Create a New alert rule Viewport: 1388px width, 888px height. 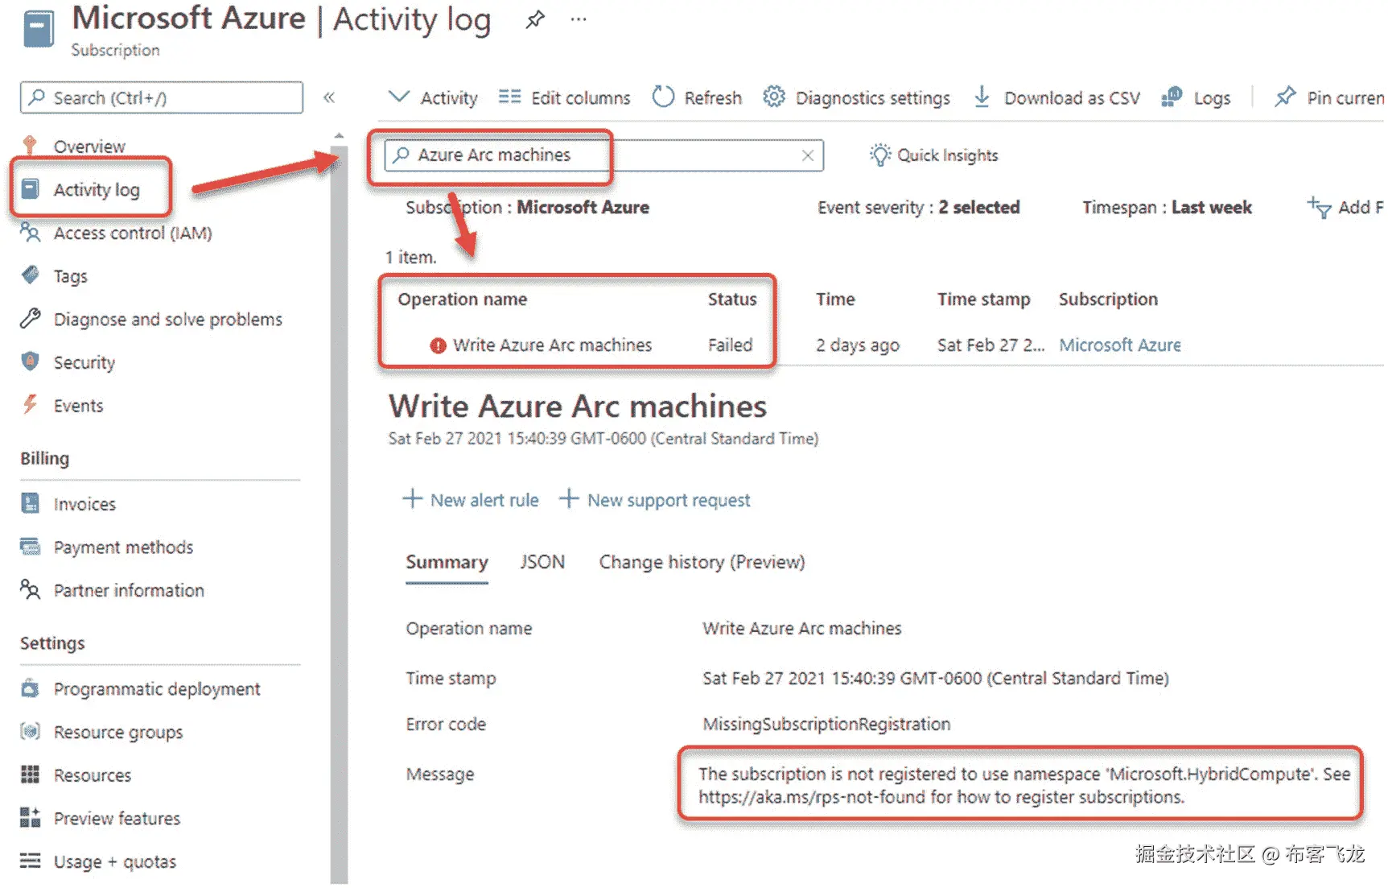(x=471, y=500)
